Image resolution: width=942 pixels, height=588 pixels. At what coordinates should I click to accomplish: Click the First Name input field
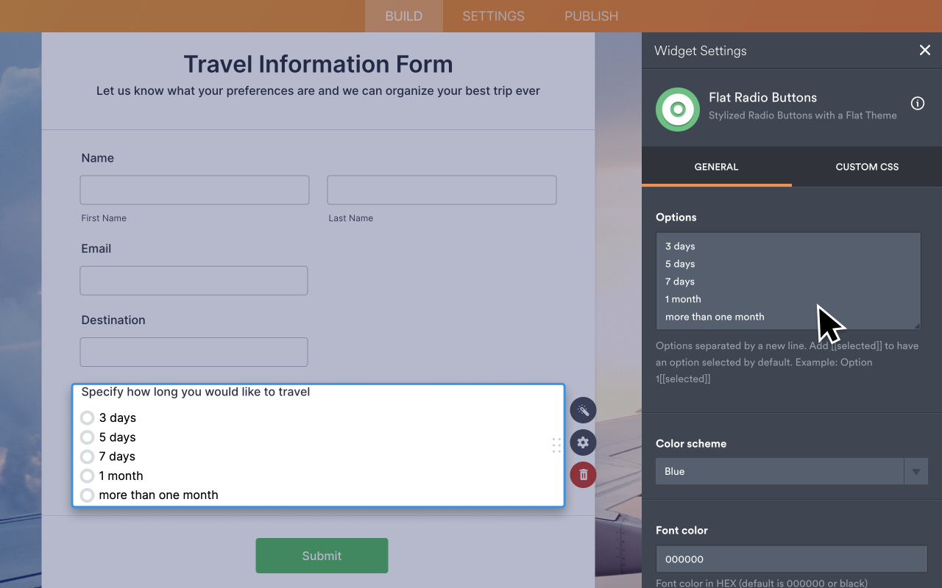tap(194, 190)
